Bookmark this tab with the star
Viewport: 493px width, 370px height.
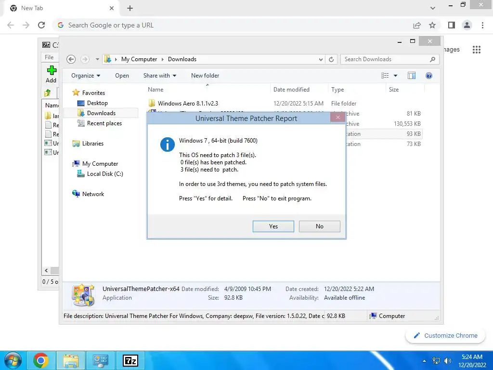(x=433, y=25)
